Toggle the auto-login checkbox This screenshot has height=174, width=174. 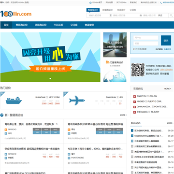pos(134,49)
